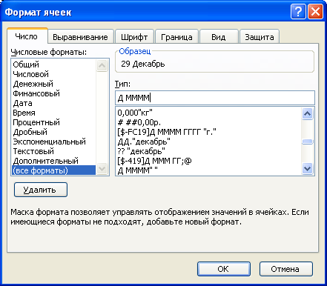The image size is (327, 286).
Task: Select the Числовой number format
Action: (x=53, y=74)
